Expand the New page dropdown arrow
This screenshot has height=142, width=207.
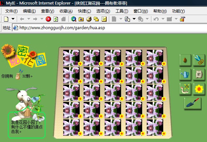click(13, 19)
